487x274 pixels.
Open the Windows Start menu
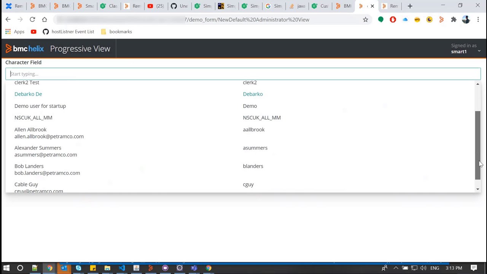point(6,268)
